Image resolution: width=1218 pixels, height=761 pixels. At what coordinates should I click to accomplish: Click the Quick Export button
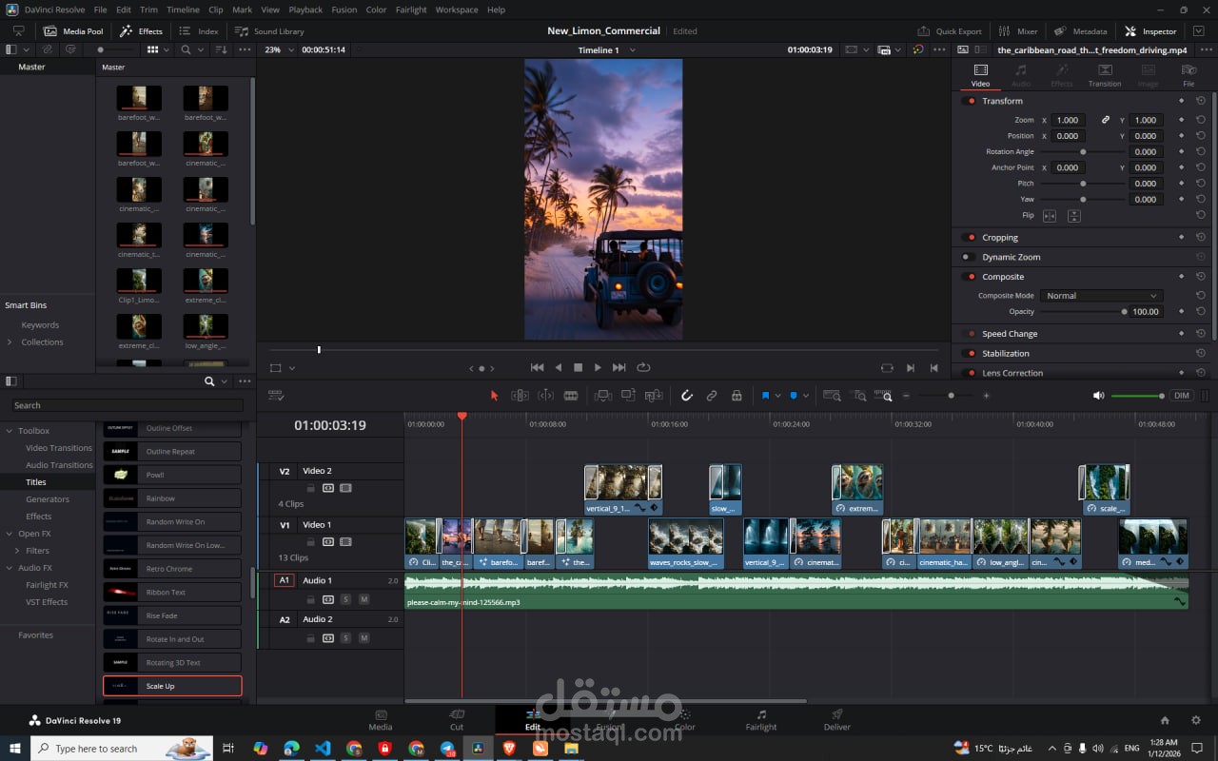[x=950, y=31]
